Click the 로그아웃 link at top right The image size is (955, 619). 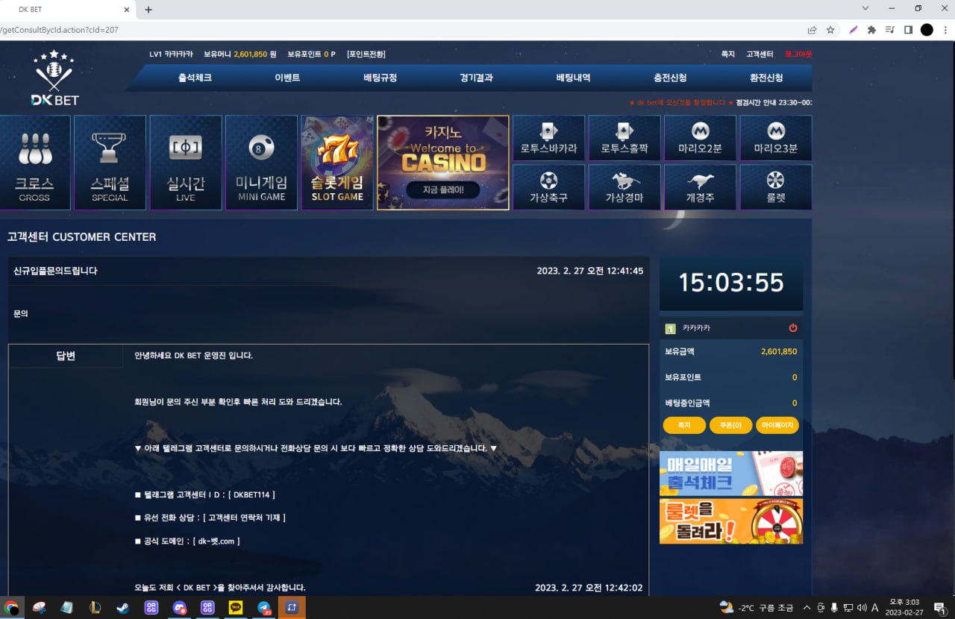tap(798, 54)
